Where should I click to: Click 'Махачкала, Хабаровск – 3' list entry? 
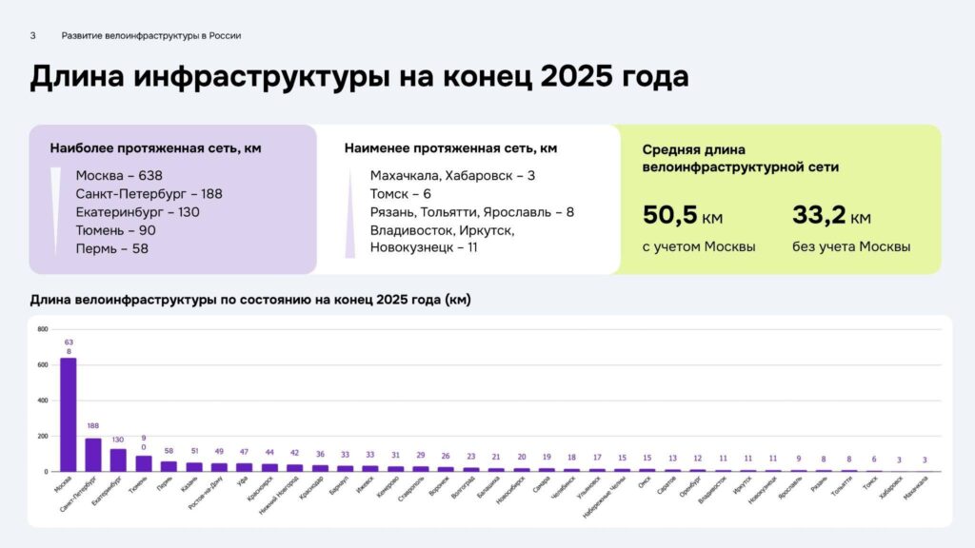click(452, 175)
